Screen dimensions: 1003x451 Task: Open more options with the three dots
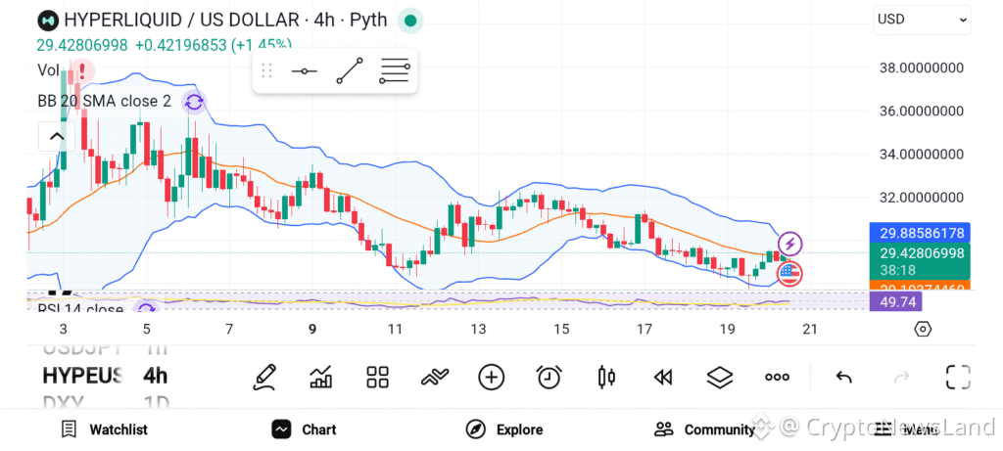point(777,377)
